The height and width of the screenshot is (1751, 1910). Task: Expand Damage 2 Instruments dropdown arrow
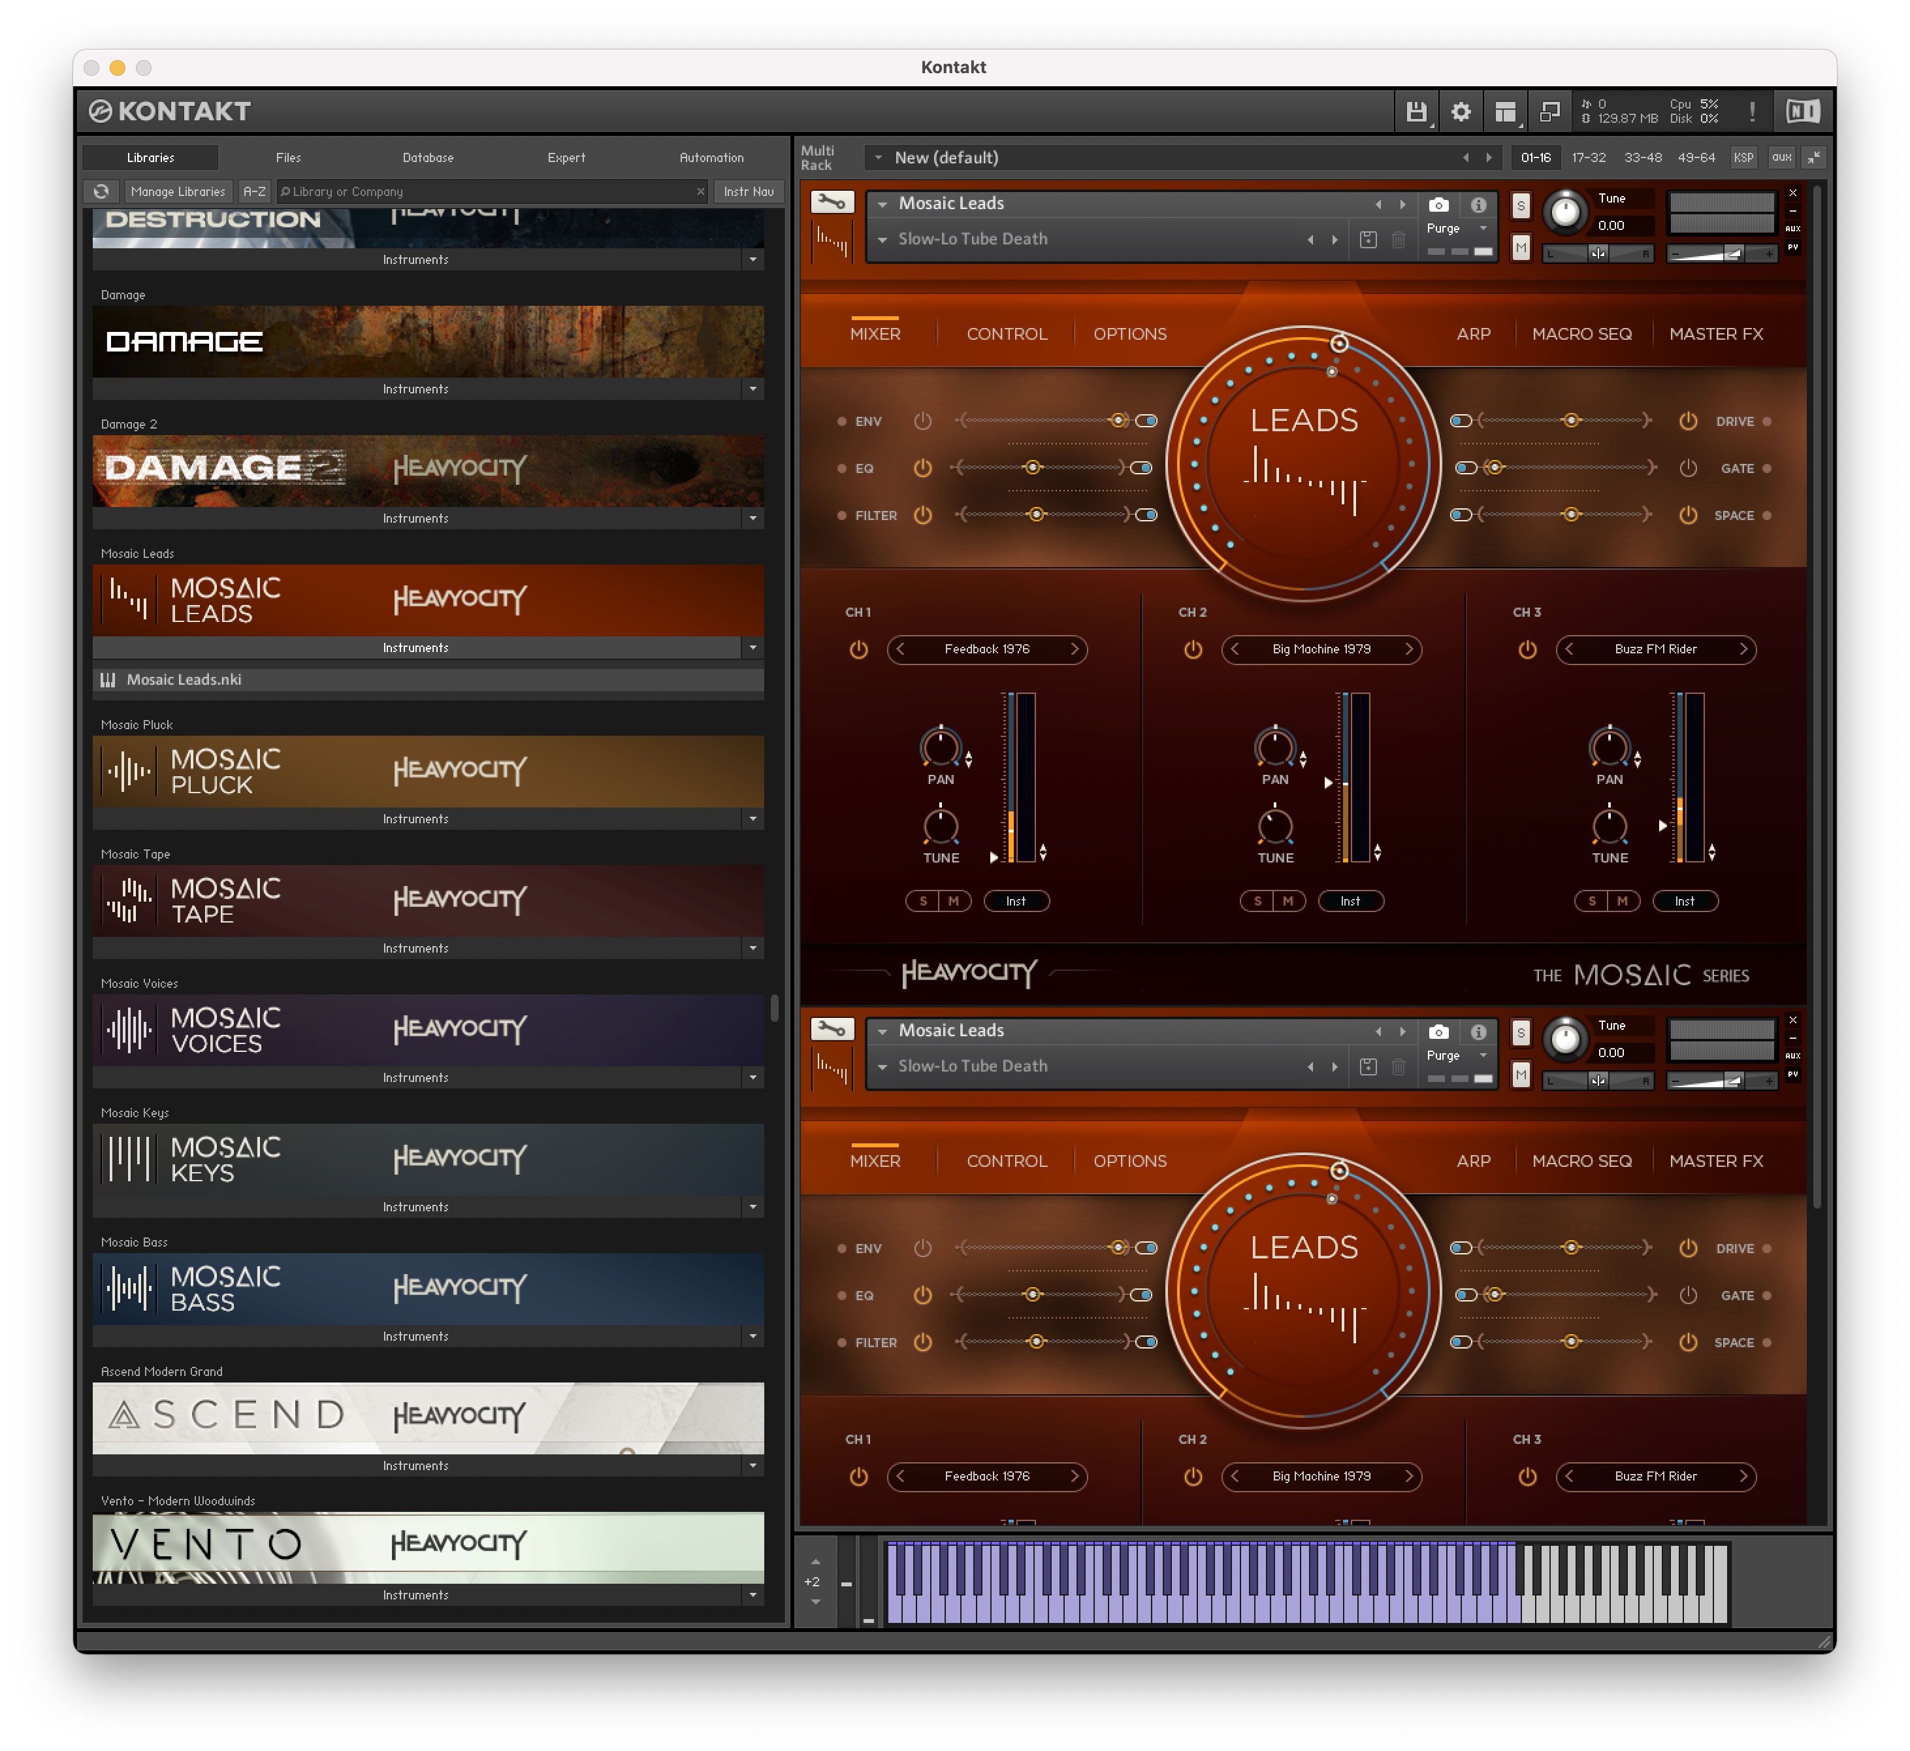(753, 518)
